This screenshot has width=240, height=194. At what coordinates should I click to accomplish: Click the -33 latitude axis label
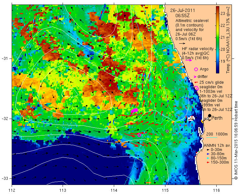(5, 178)
